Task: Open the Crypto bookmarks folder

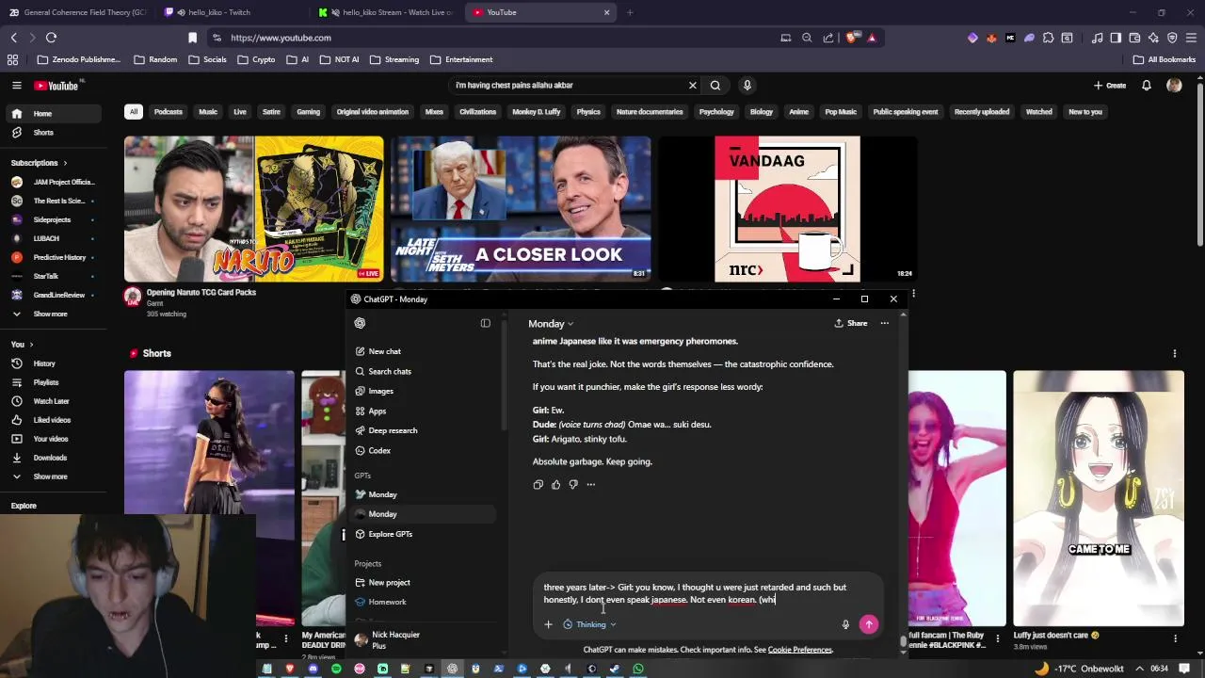Action: 257,59
